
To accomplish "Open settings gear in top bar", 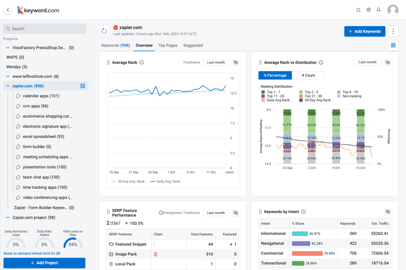I will (368, 10).
